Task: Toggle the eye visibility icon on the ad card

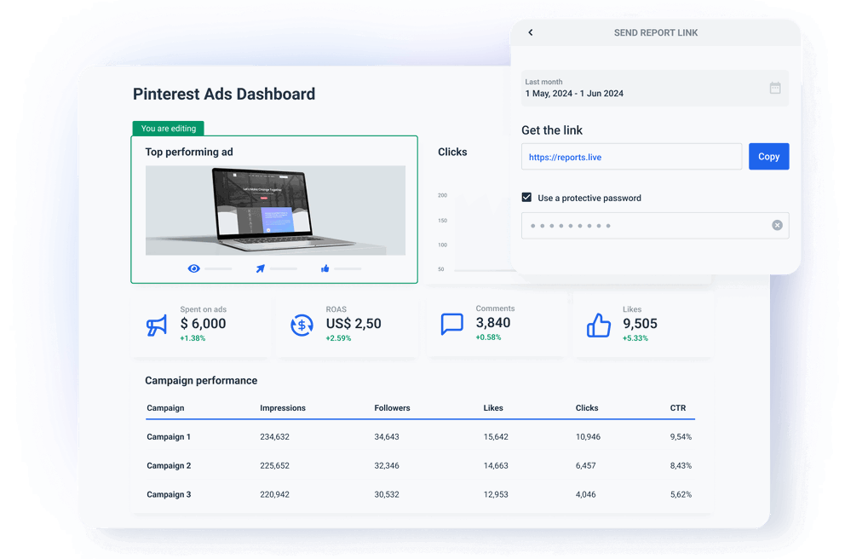Action: coord(193,268)
